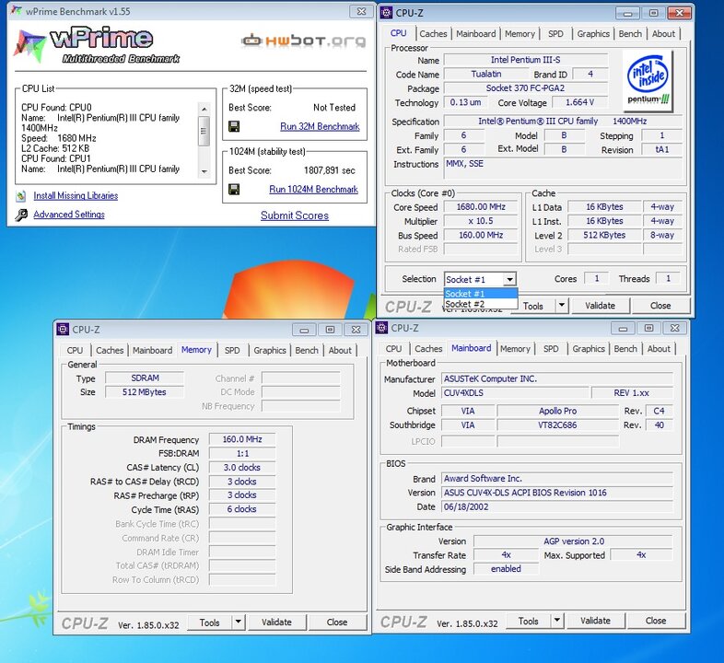Open Install Missing Libraries link
The image size is (724, 663).
pyautogui.click(x=76, y=196)
